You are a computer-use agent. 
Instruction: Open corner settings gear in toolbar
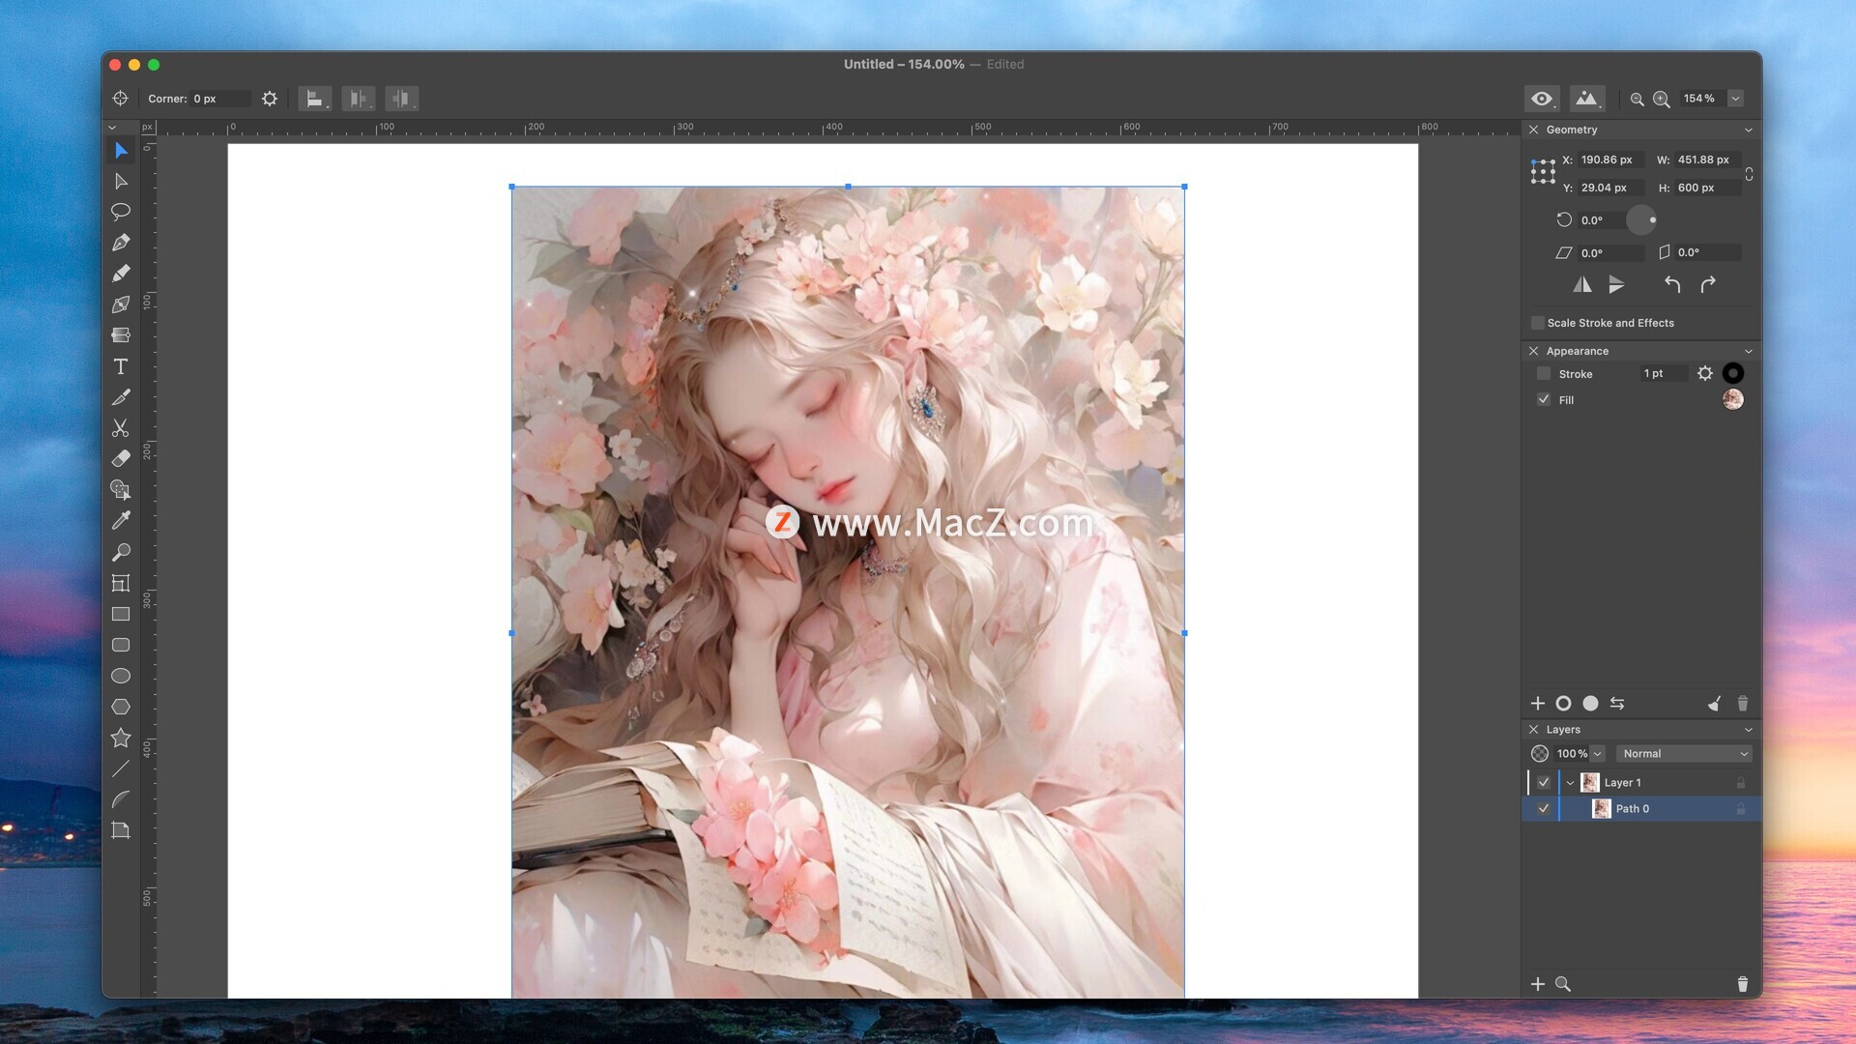pos(270,99)
